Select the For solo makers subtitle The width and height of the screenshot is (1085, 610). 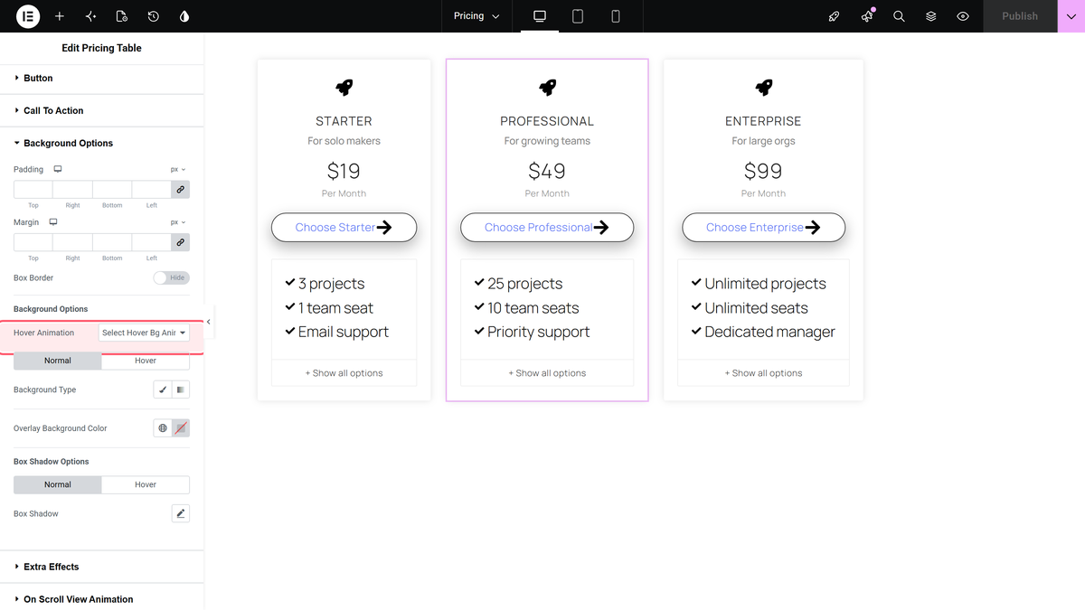point(344,141)
